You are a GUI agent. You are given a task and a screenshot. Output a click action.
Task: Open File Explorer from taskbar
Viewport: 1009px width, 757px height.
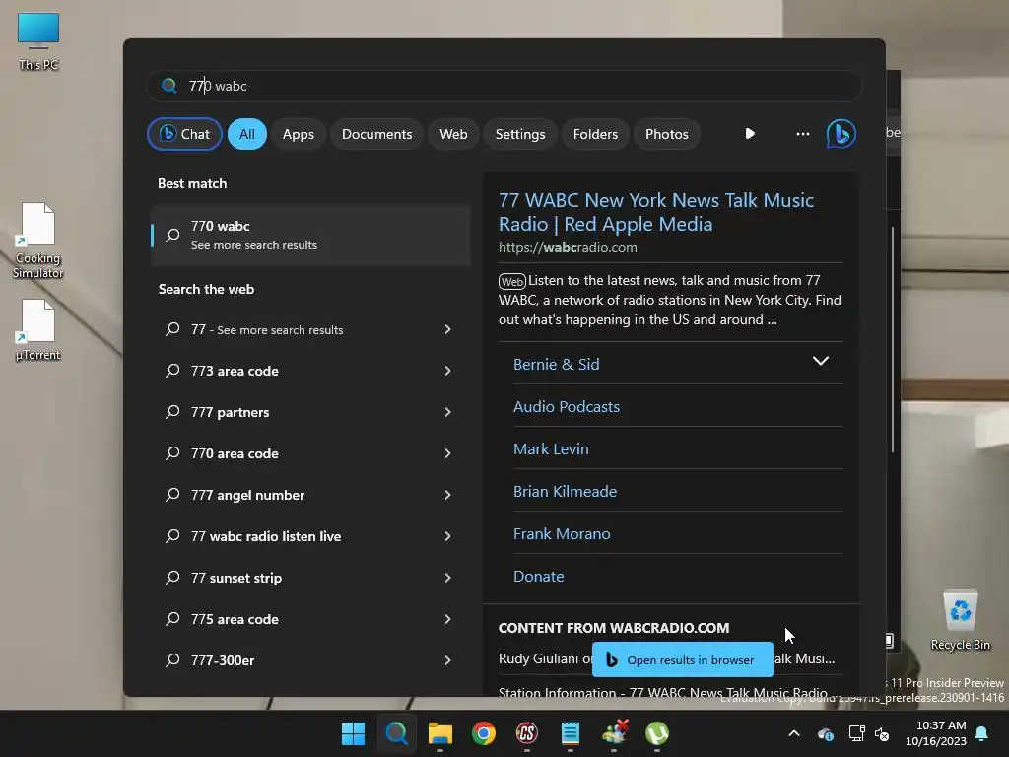tap(440, 733)
